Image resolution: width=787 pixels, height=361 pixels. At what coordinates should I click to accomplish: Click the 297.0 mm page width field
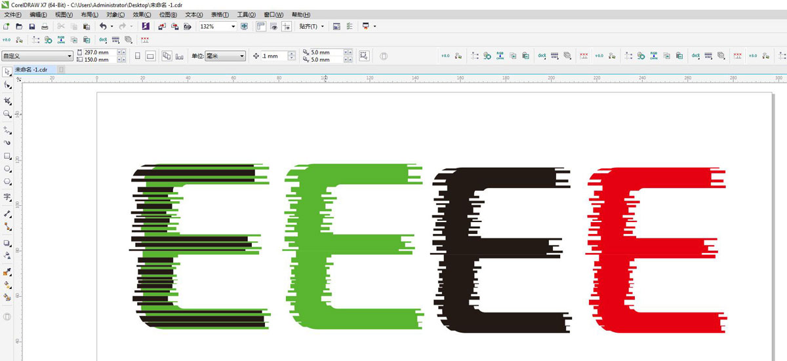click(100, 52)
